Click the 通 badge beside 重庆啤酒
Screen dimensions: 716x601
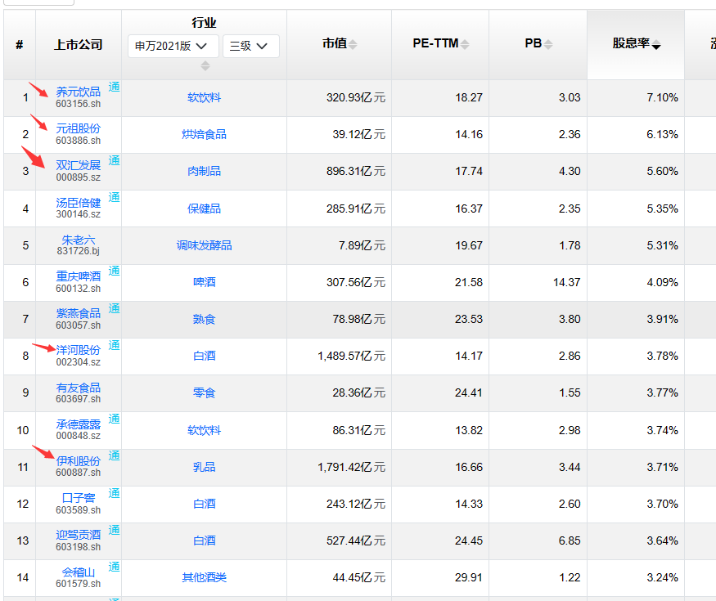pos(115,271)
